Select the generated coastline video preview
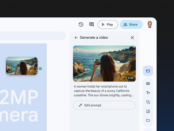Image resolution: width=174 pixels, height=131 pixels. click(104, 63)
